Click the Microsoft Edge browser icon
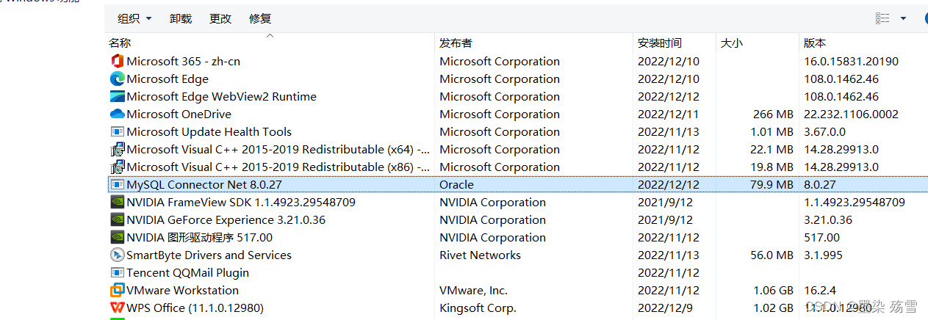The height and width of the screenshot is (320, 928). click(x=117, y=79)
